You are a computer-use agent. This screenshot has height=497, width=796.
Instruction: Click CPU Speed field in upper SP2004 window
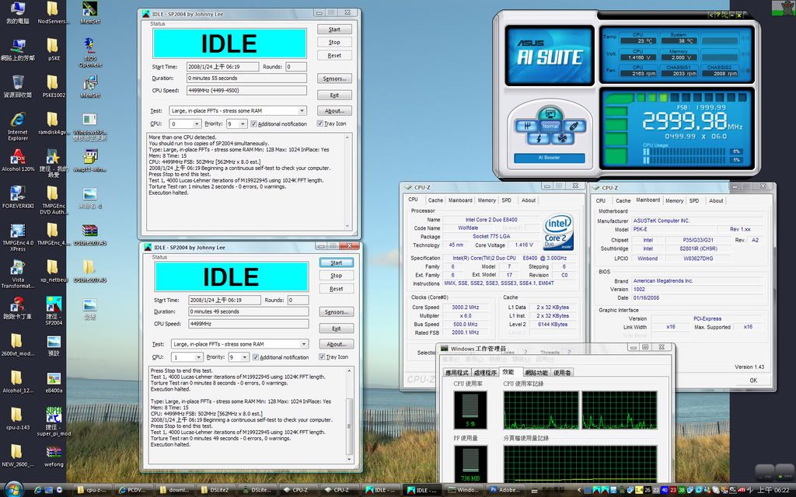tap(246, 91)
